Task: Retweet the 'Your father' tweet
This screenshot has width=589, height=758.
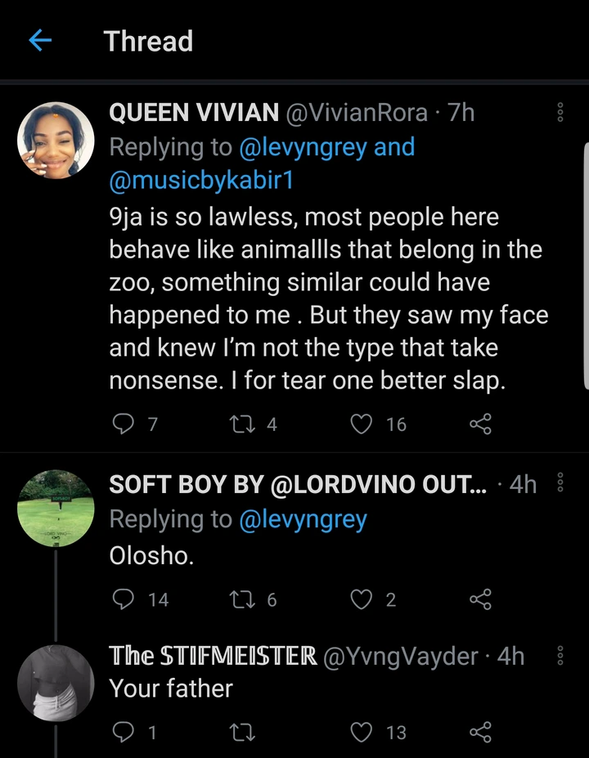Action: pyautogui.click(x=240, y=733)
